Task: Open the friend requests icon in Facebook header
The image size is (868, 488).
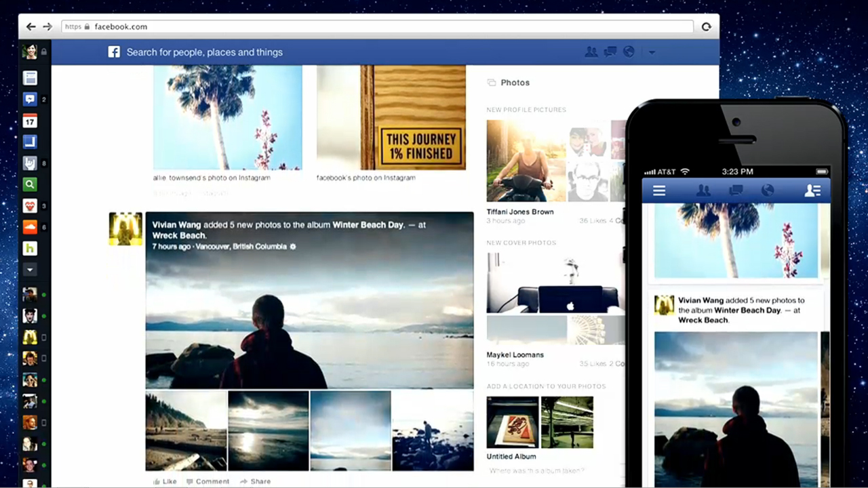Action: tap(591, 52)
